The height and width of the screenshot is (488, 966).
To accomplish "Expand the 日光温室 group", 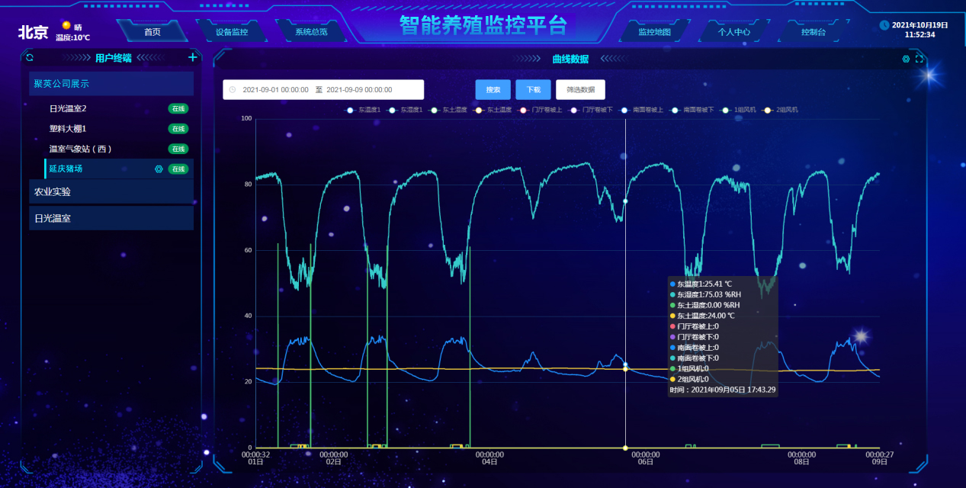I will [x=111, y=218].
